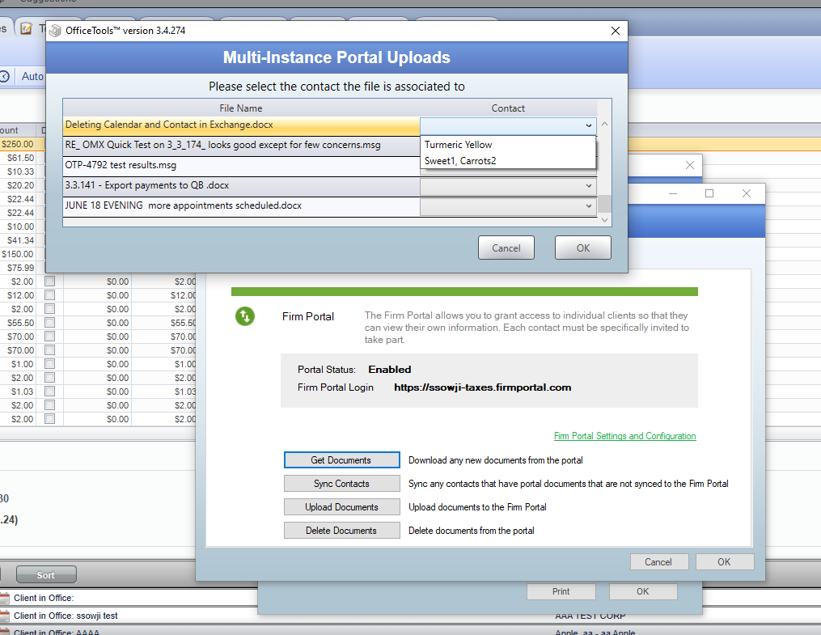This screenshot has width=821, height=635.
Task: Toggle the checkbox in the $1.00 row
Action: (49, 363)
